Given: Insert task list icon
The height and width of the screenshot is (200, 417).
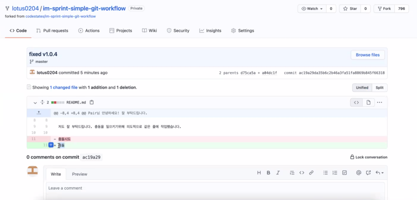Looking at the screenshot, I should pos(344,173).
